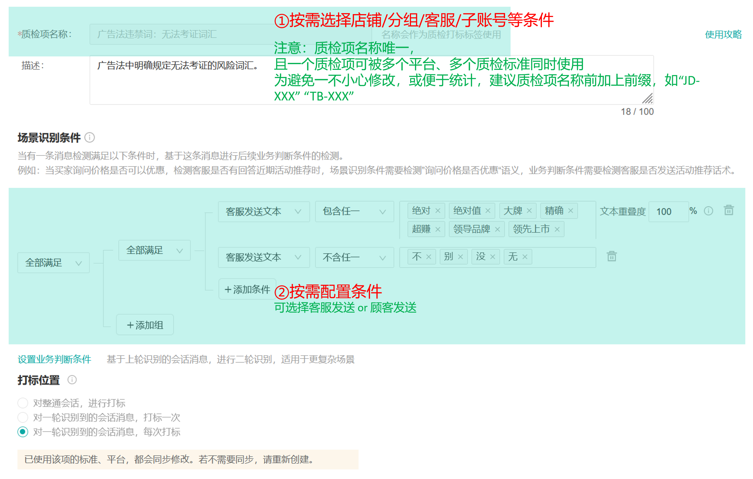Edit the 文本重叠度 percentage field
753x479 pixels.
668,212
